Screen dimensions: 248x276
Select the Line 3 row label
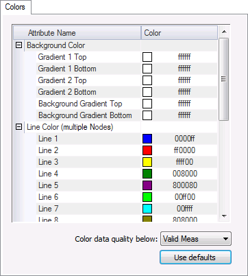coord(48,162)
